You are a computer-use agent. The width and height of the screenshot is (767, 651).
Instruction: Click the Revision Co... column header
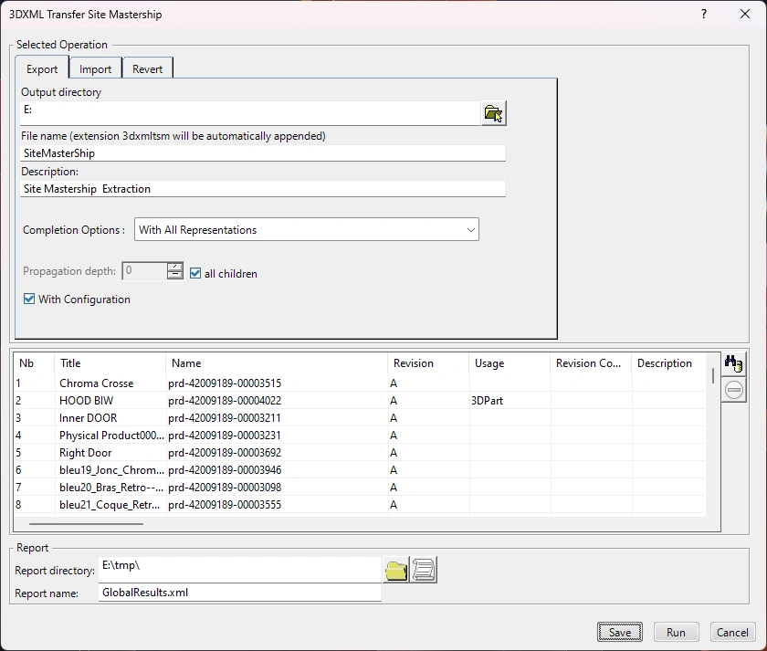click(591, 362)
